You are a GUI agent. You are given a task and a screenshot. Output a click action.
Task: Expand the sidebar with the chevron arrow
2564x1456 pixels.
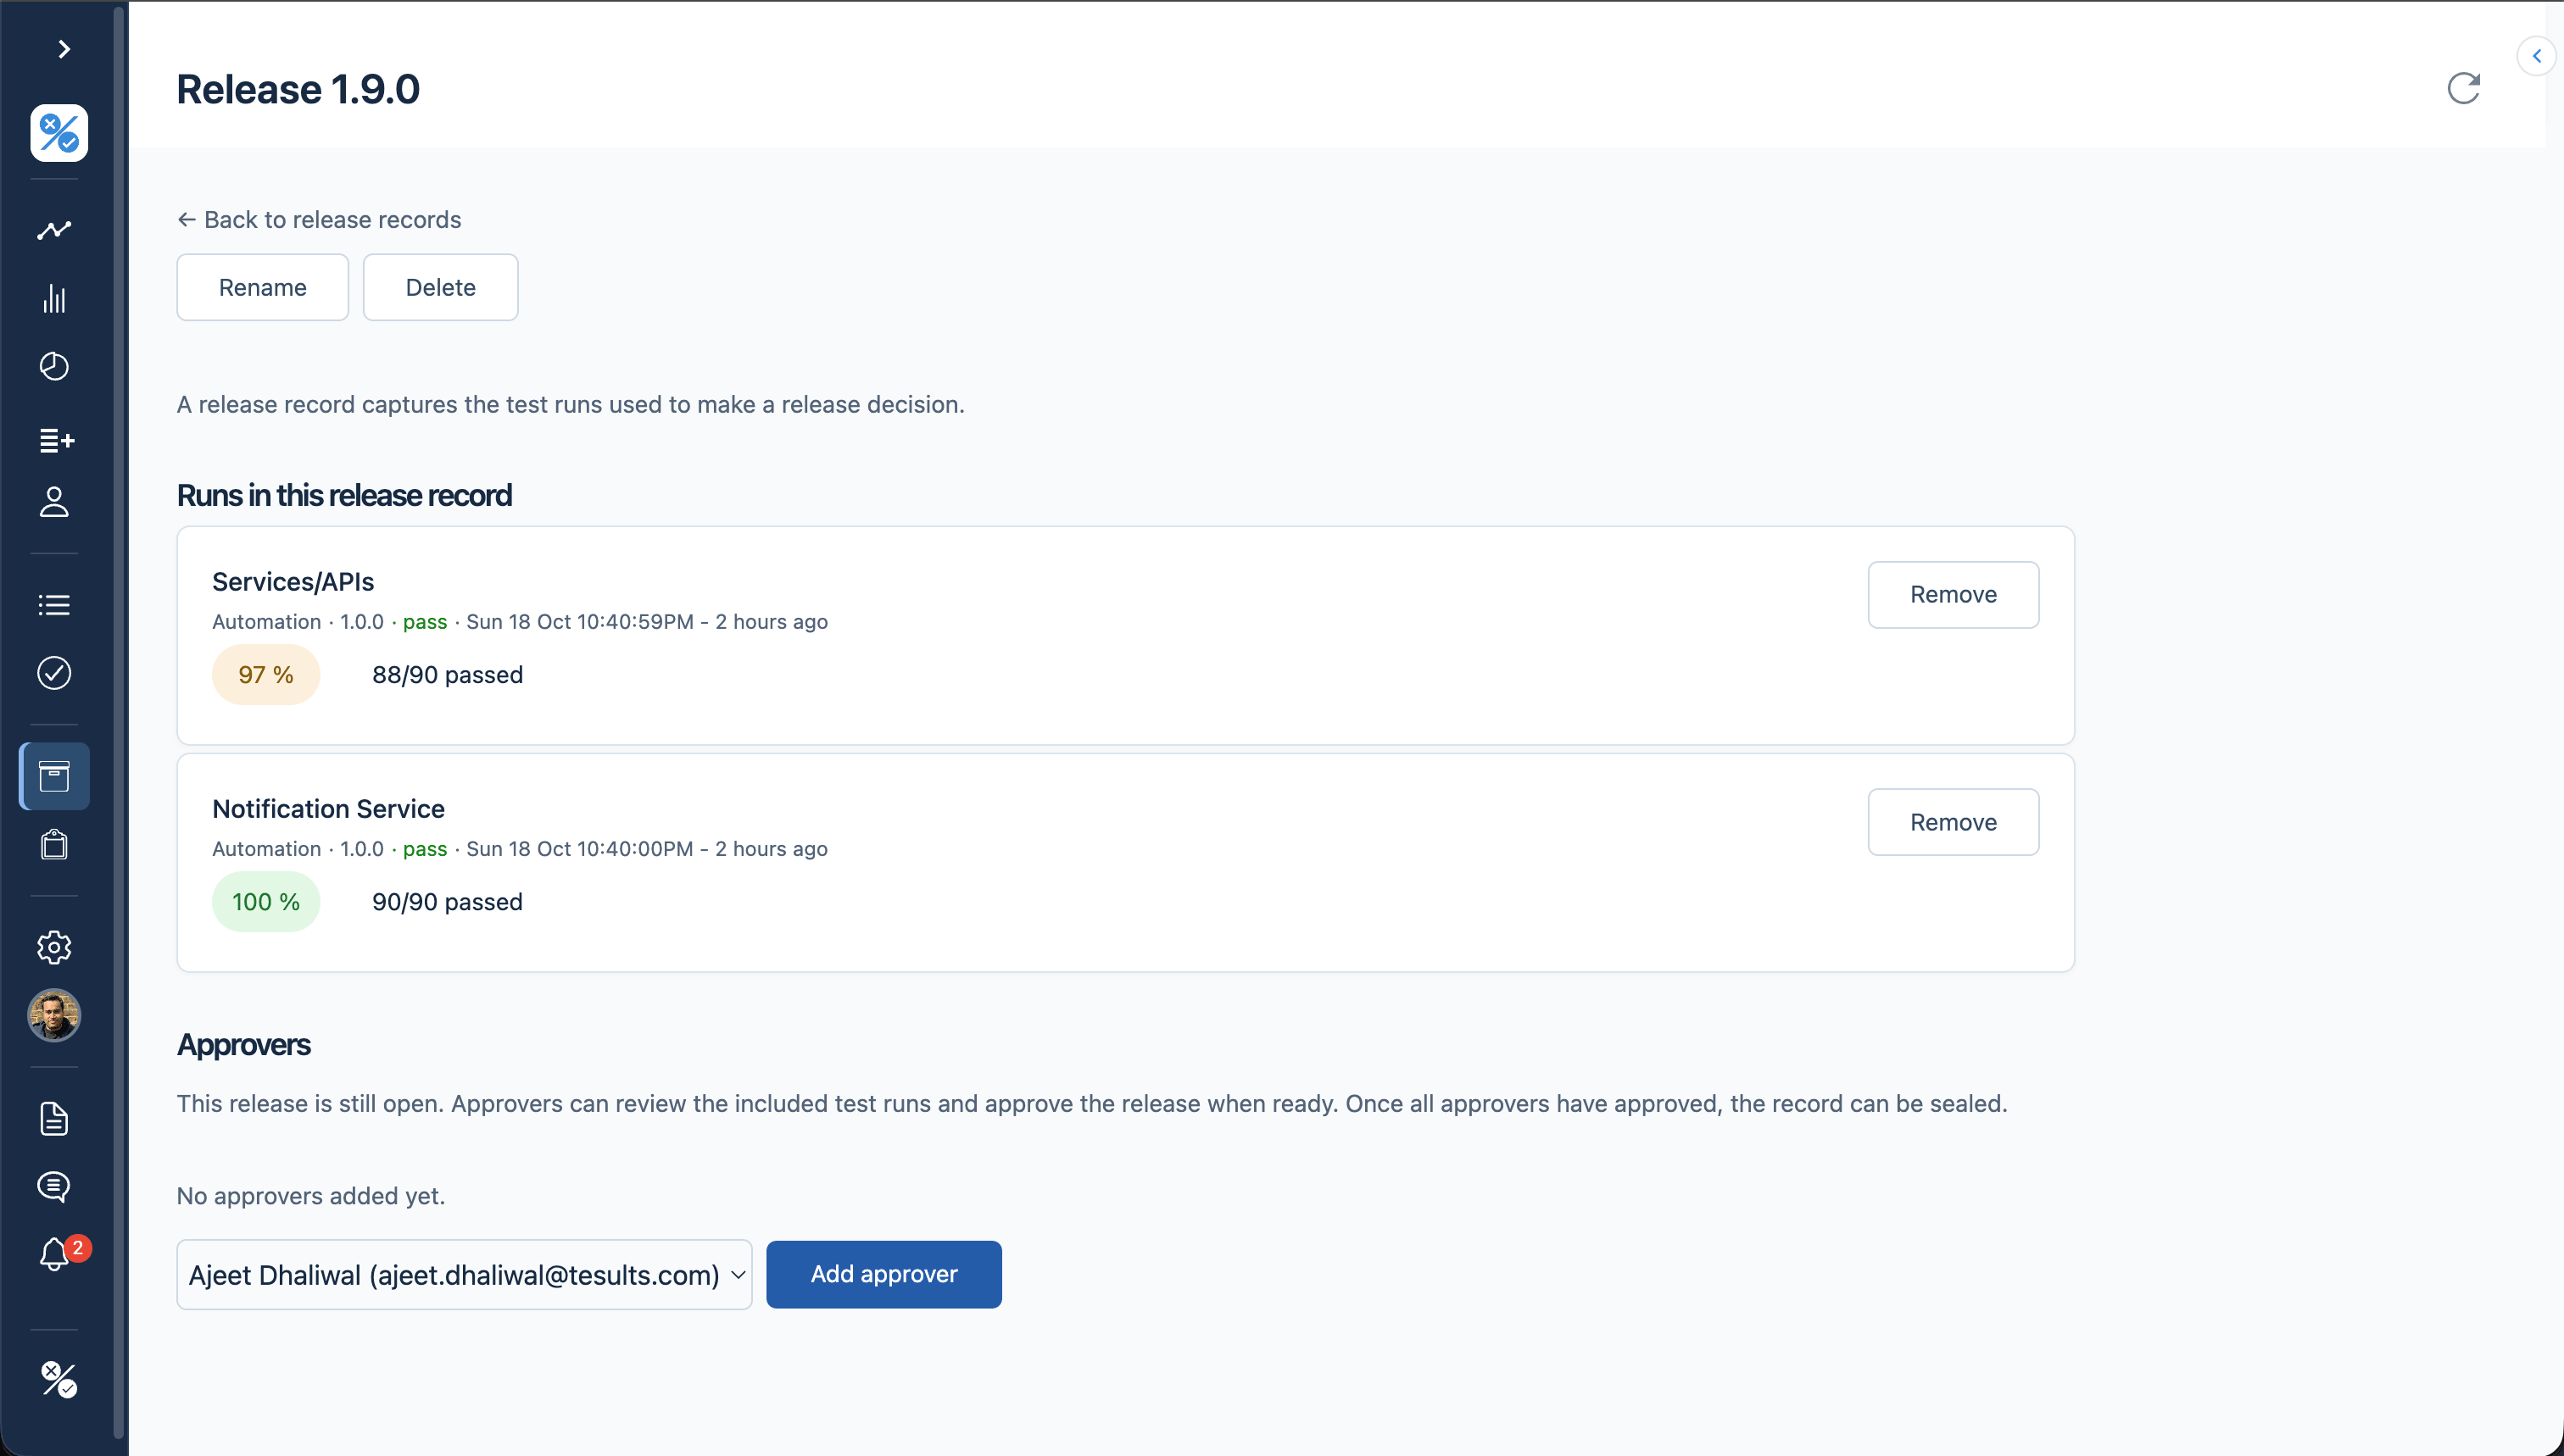tap(64, 49)
